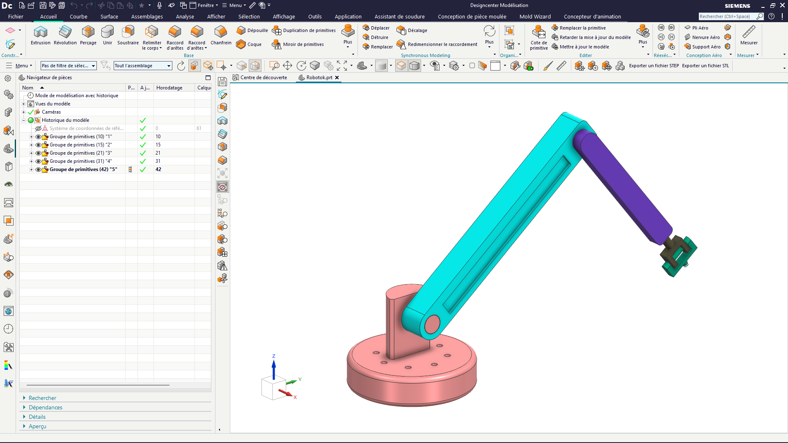Select the Révolution tool
788x443 pixels.
[x=65, y=35]
